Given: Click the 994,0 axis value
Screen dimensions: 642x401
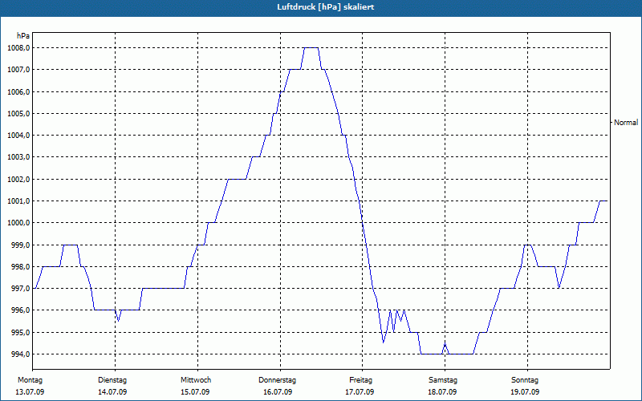Looking at the screenshot, I should coord(21,354).
